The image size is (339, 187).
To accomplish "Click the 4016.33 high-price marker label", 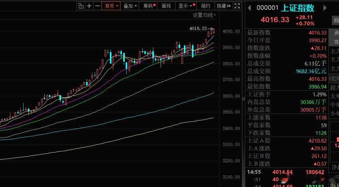I will click(198, 28).
